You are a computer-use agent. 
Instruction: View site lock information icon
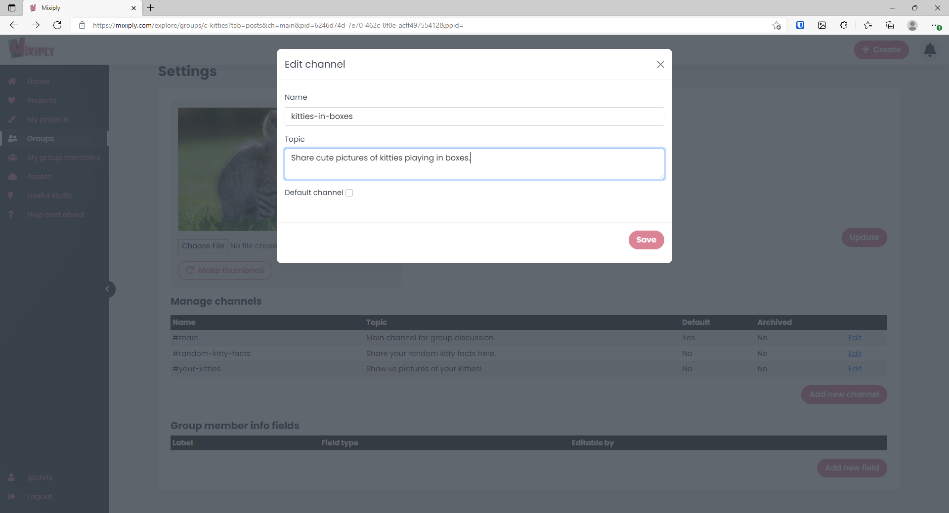(82, 25)
